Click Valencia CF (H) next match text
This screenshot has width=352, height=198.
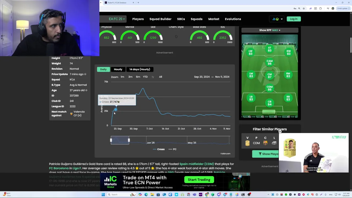pyautogui.click(x=79, y=114)
